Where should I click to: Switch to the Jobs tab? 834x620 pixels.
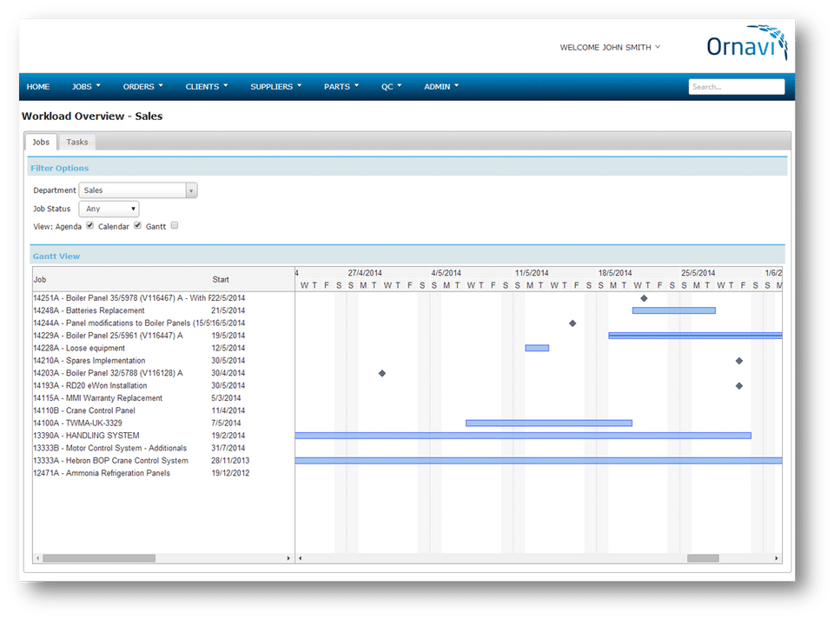(x=41, y=142)
